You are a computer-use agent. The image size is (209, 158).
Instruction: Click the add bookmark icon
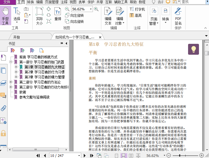(x=22, y=51)
